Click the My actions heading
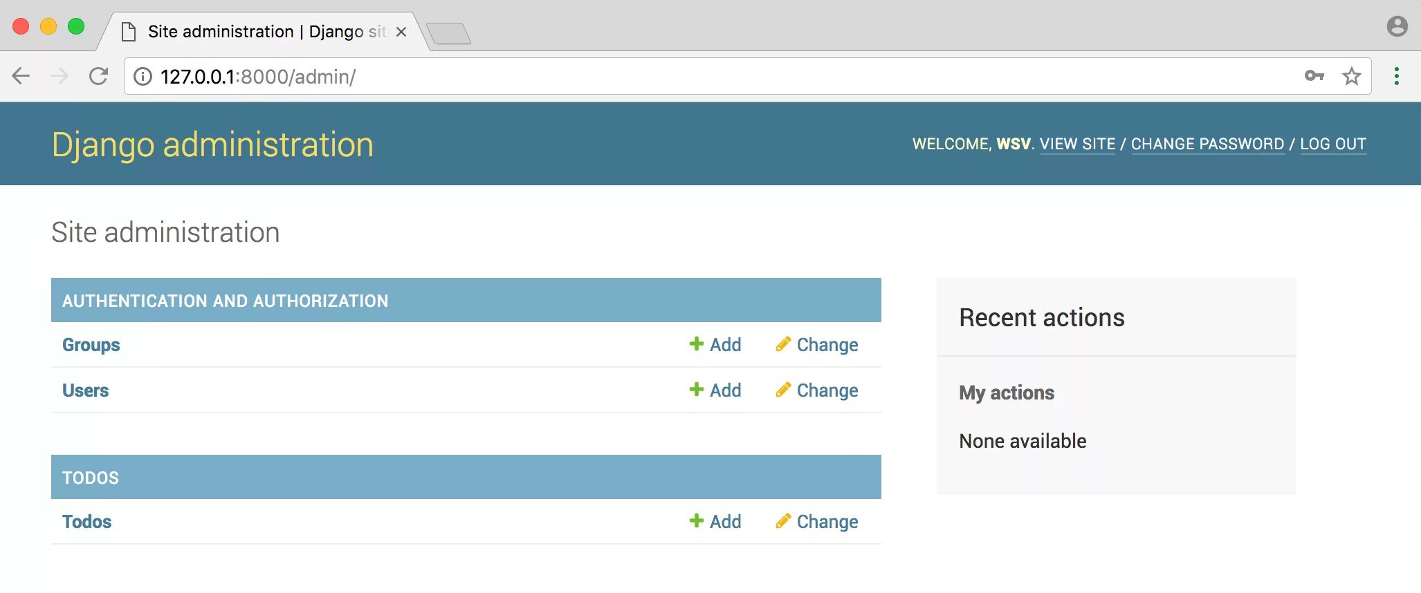 click(1007, 393)
